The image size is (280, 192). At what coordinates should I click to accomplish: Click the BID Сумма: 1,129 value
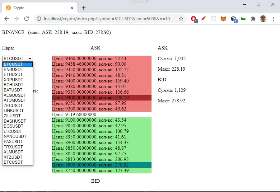tap(172, 90)
